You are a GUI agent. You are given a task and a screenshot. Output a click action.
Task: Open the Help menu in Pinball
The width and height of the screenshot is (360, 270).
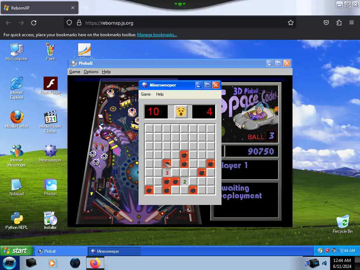pos(106,72)
